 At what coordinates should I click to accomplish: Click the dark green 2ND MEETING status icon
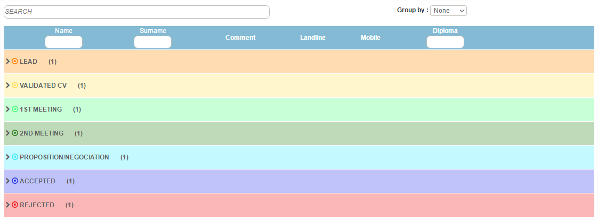point(15,133)
